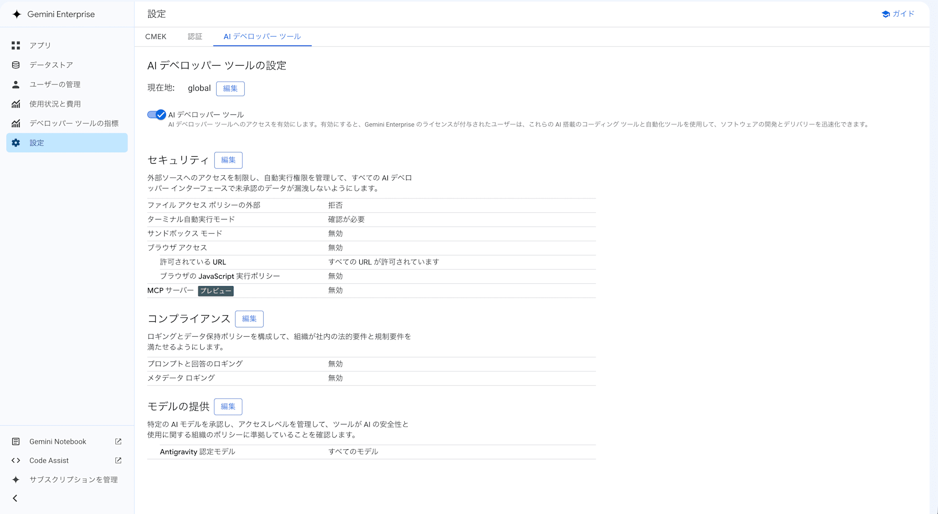Image resolution: width=938 pixels, height=514 pixels.
Task: Click the Code Assist brackets icon
Action: [16, 461]
